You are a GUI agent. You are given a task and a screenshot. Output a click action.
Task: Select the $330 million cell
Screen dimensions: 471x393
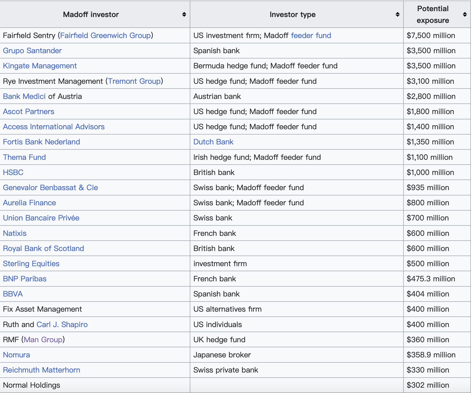click(437, 370)
